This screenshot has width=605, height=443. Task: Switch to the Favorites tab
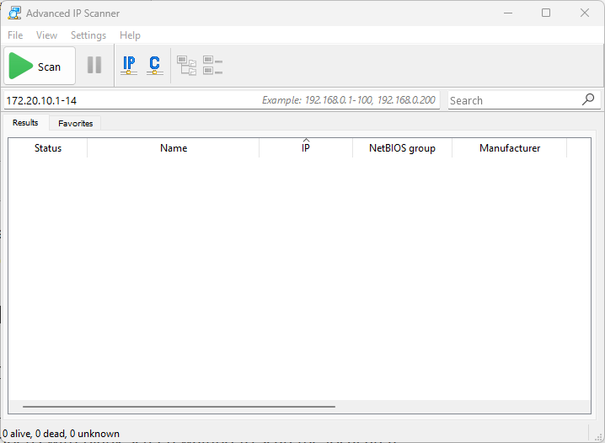pos(76,123)
